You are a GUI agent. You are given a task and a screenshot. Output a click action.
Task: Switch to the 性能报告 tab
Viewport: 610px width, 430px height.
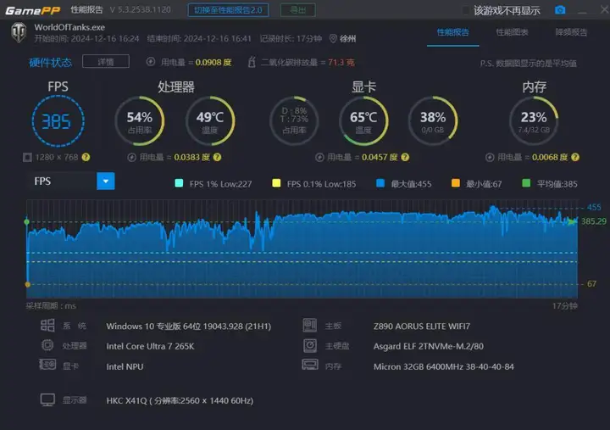452,32
